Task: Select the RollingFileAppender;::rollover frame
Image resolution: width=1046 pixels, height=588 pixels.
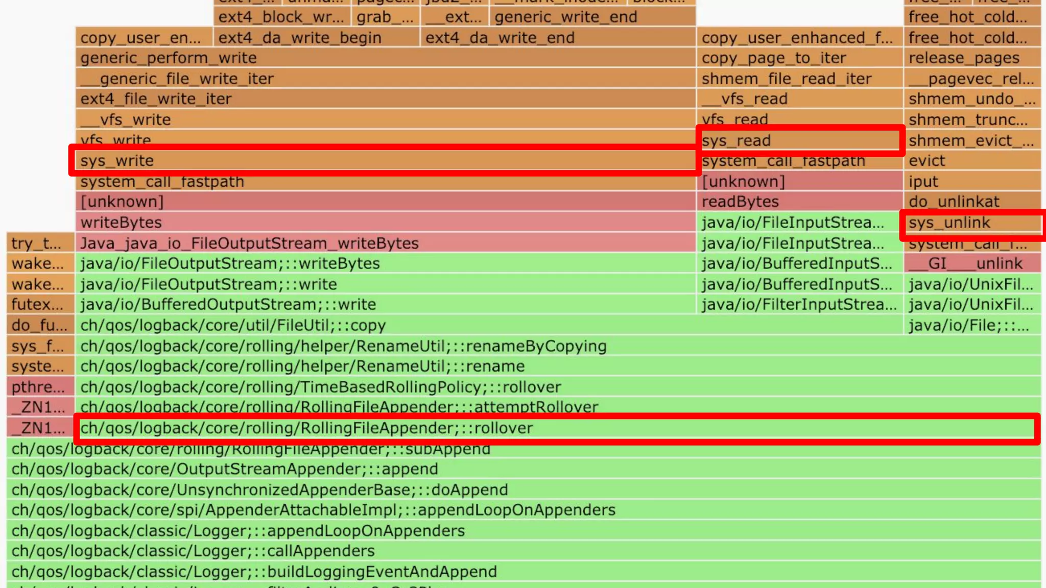Action: coord(558,428)
